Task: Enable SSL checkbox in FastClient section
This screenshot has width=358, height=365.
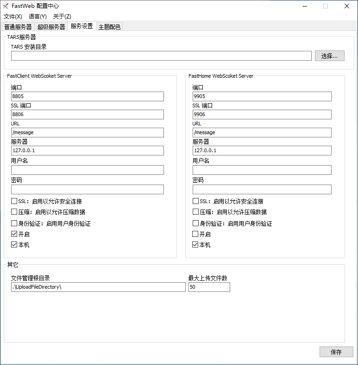Action: (x=14, y=201)
